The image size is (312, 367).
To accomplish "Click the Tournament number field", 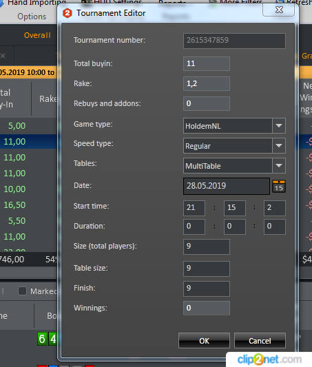I will (234, 41).
